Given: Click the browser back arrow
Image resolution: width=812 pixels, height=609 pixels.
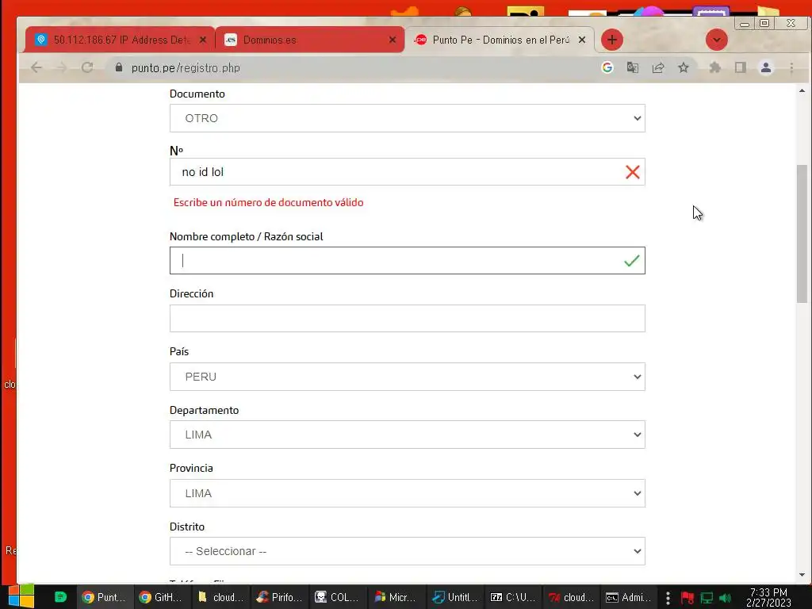Looking at the screenshot, I should [36, 67].
